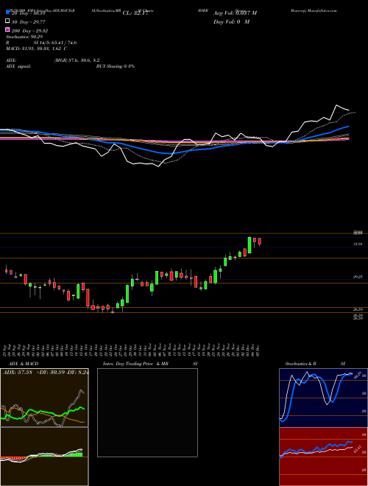The height and width of the screenshot is (486, 368).
Task: Click the '50 Day - 29.77' label
Action: click(27, 22)
